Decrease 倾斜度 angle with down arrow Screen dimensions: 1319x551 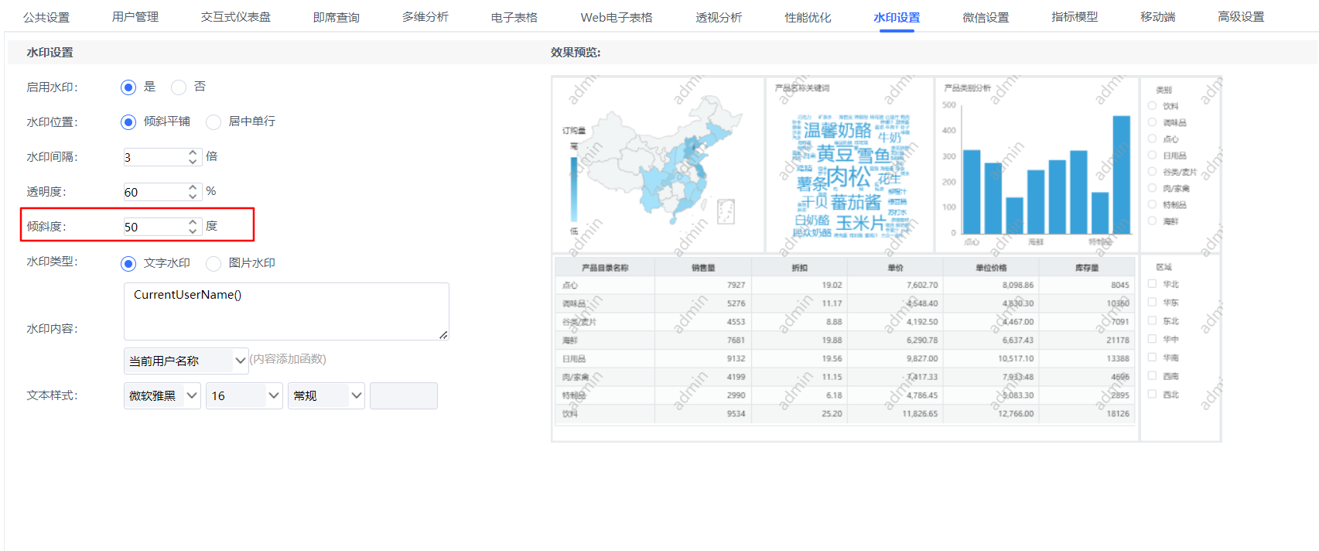point(193,231)
